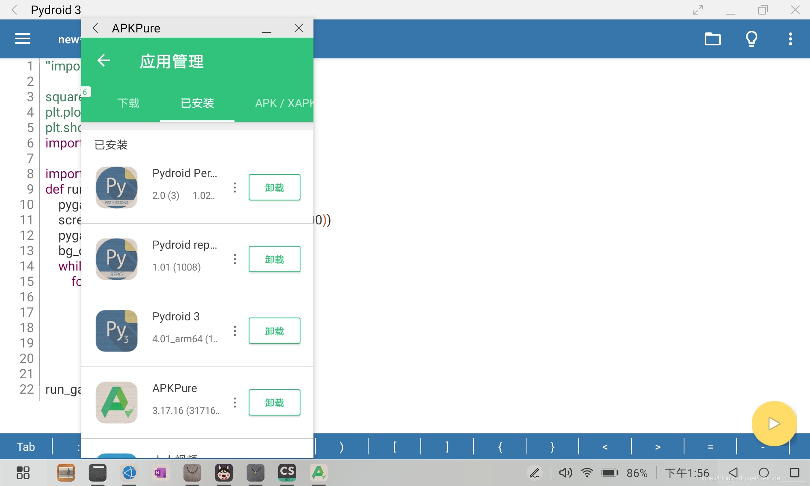Open the husky dog app in taskbar
810x486 pixels.
click(x=224, y=473)
